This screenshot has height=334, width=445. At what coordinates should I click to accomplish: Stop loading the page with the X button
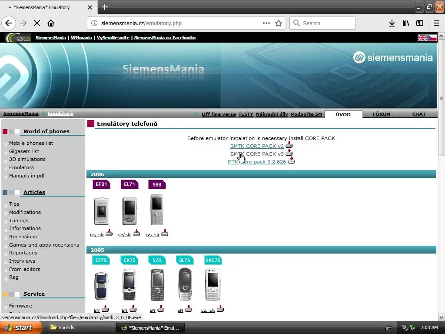[x=37, y=23]
